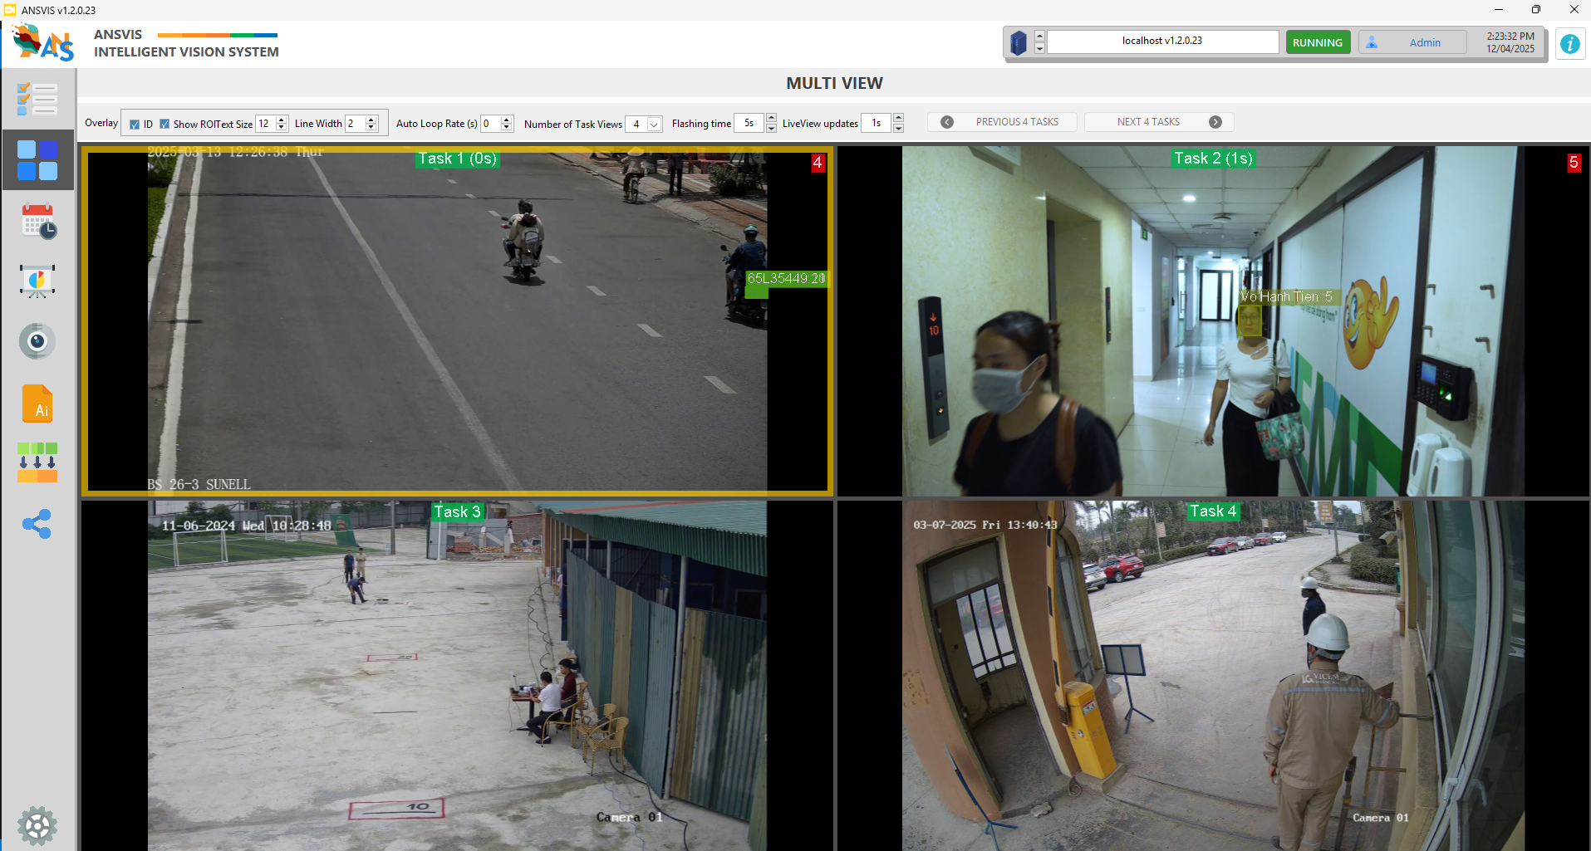Open the Admin user account button
Screen dimensions: 1591x851
pos(1412,42)
